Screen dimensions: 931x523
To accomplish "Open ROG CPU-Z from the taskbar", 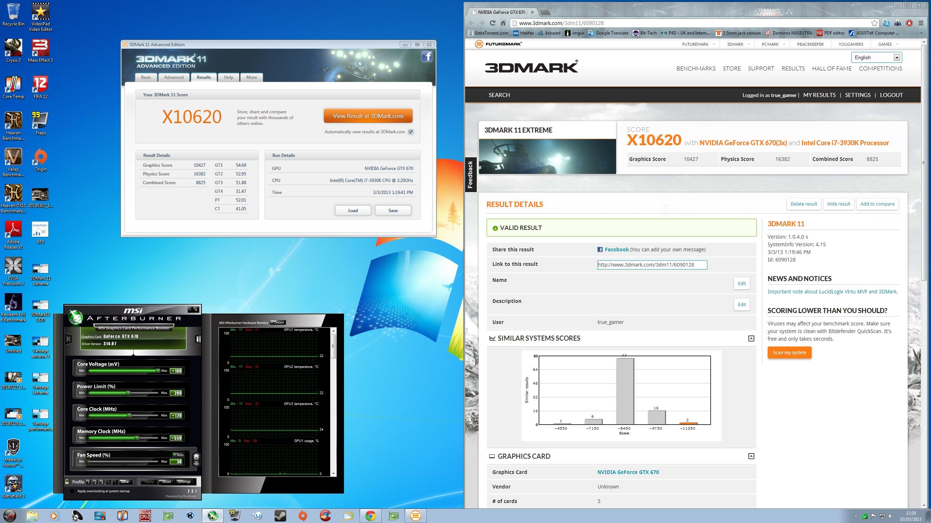I will click(145, 515).
